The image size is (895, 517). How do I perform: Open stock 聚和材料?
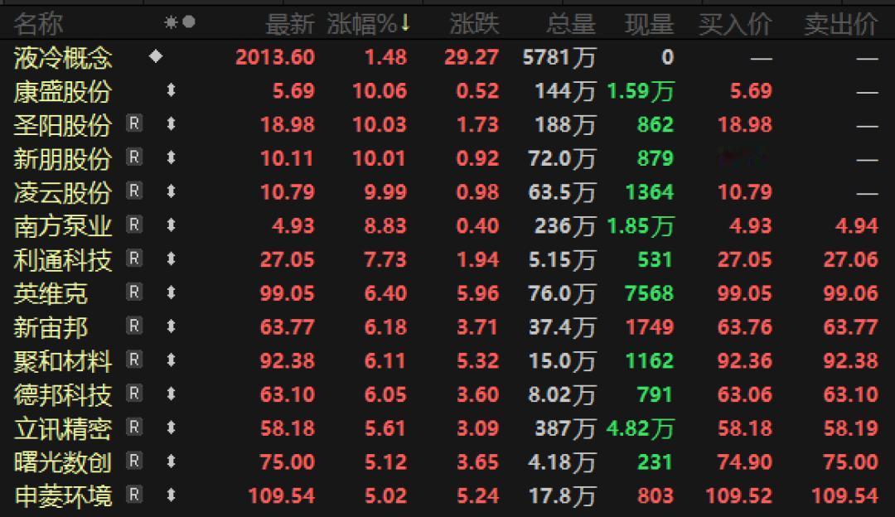pos(63,362)
